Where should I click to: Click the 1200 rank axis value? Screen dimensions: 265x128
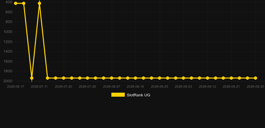click(x=8, y=42)
